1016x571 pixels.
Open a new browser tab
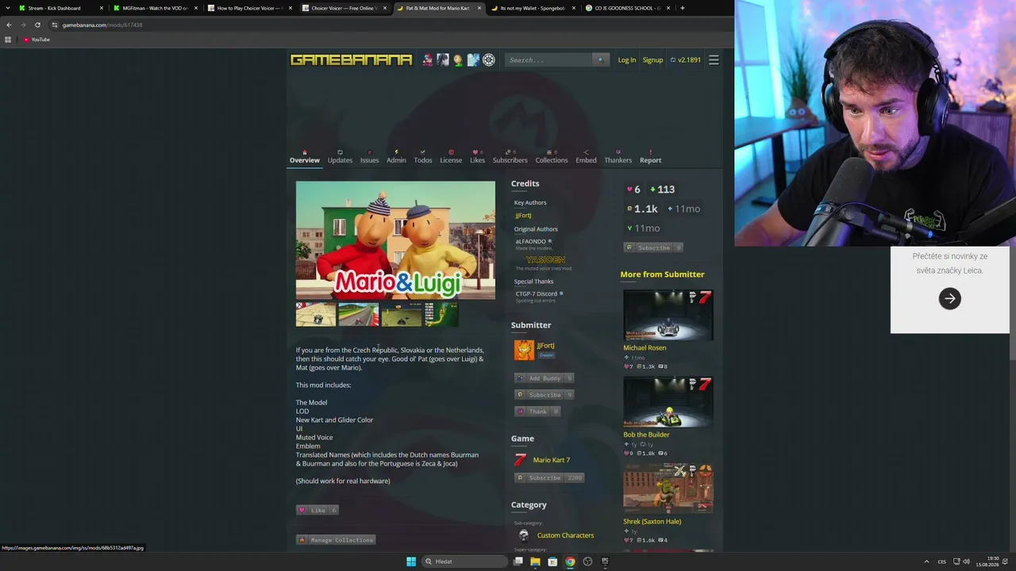683,8
